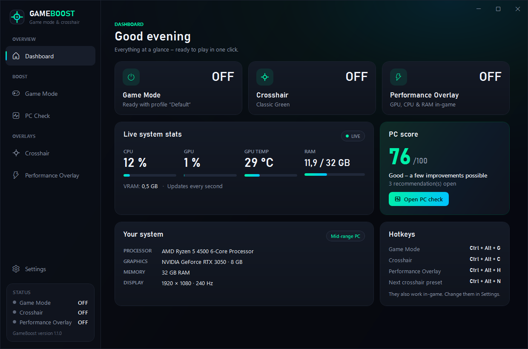Click the Mid-range PC badge
The height and width of the screenshot is (349, 528).
[345, 236]
